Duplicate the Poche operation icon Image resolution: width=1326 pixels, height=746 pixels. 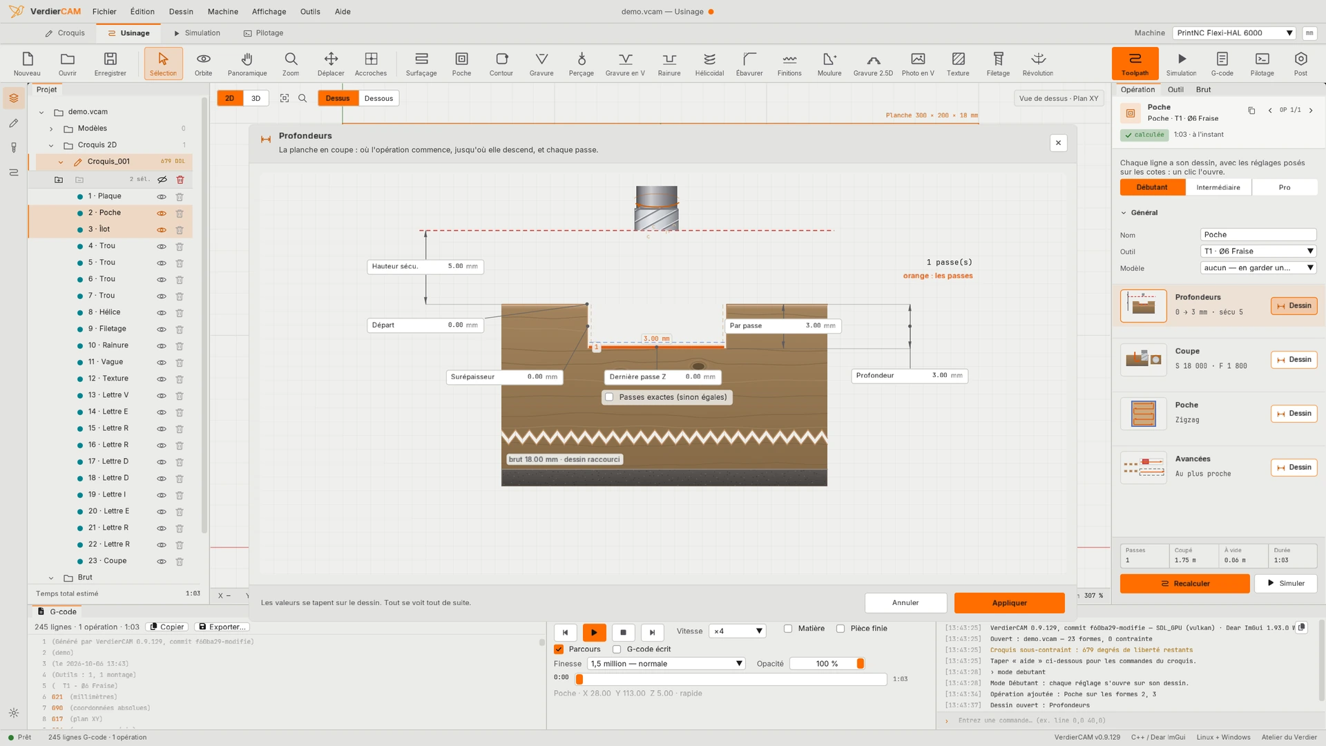click(x=1251, y=111)
